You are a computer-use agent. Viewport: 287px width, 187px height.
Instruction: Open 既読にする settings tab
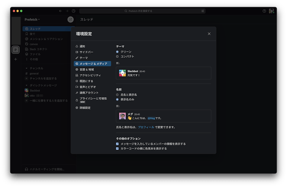coord(93,81)
